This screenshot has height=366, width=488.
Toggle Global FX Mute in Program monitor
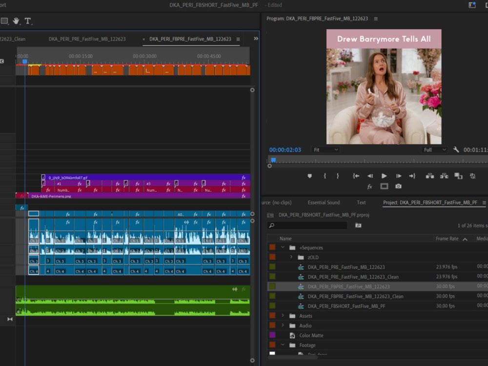369,186
